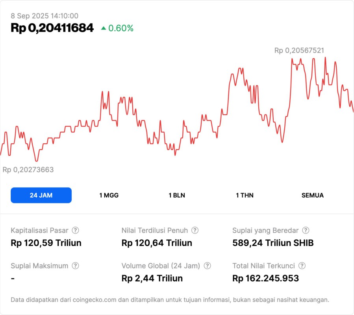Click the info icon for Volume Global (24 Jam)
The width and height of the screenshot is (354, 315).
point(208,266)
